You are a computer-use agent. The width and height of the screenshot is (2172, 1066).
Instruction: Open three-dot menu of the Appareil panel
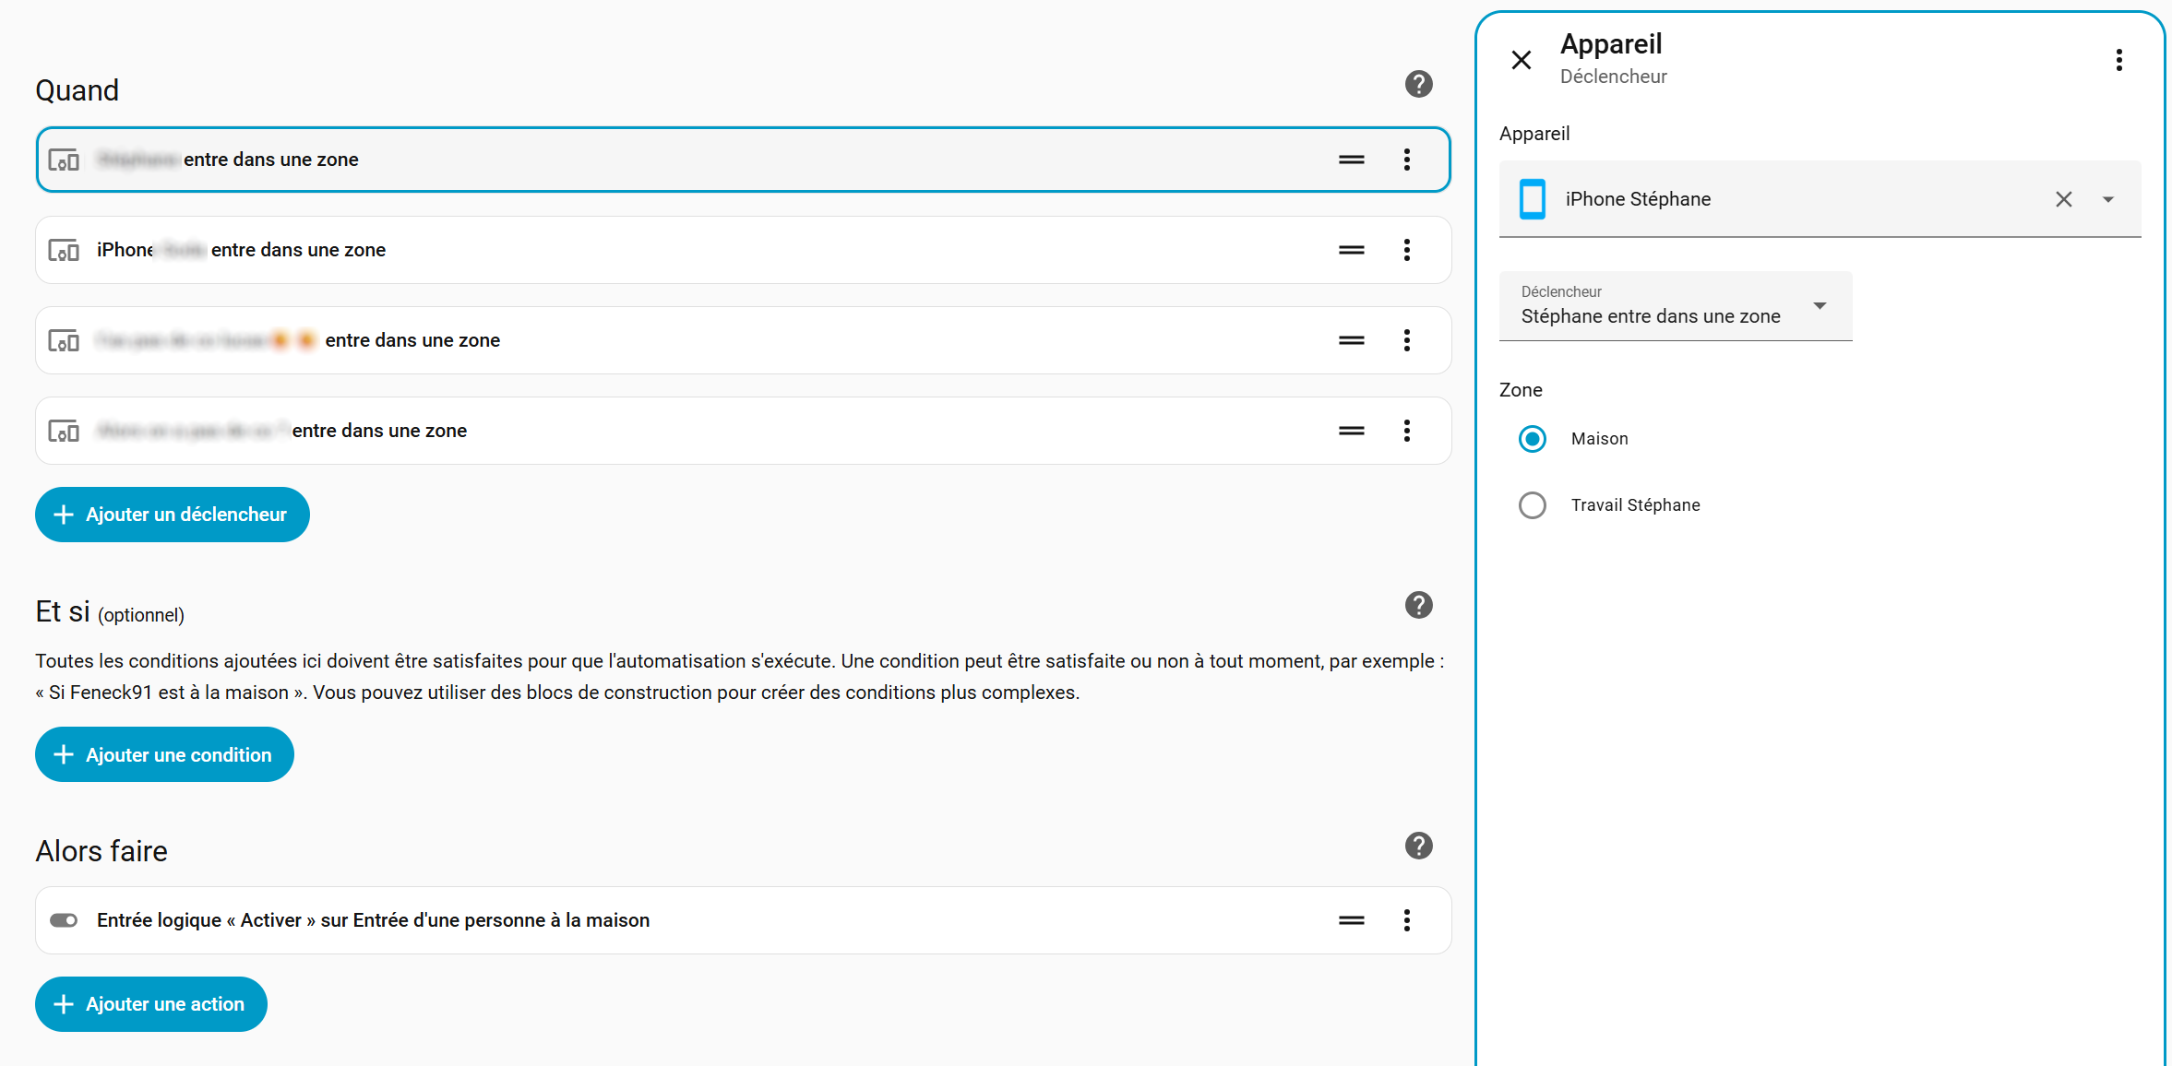pos(2118,60)
